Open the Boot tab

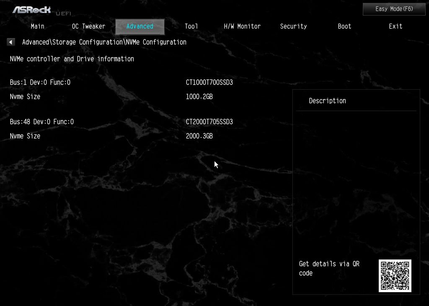[344, 26]
